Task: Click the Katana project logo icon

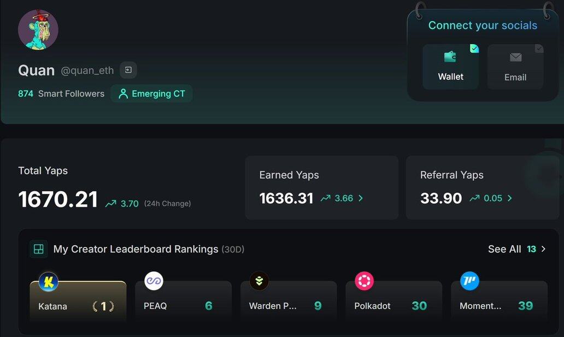Action: click(x=49, y=282)
